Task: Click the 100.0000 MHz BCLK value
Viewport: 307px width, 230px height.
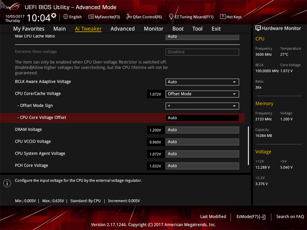Action: (267, 71)
